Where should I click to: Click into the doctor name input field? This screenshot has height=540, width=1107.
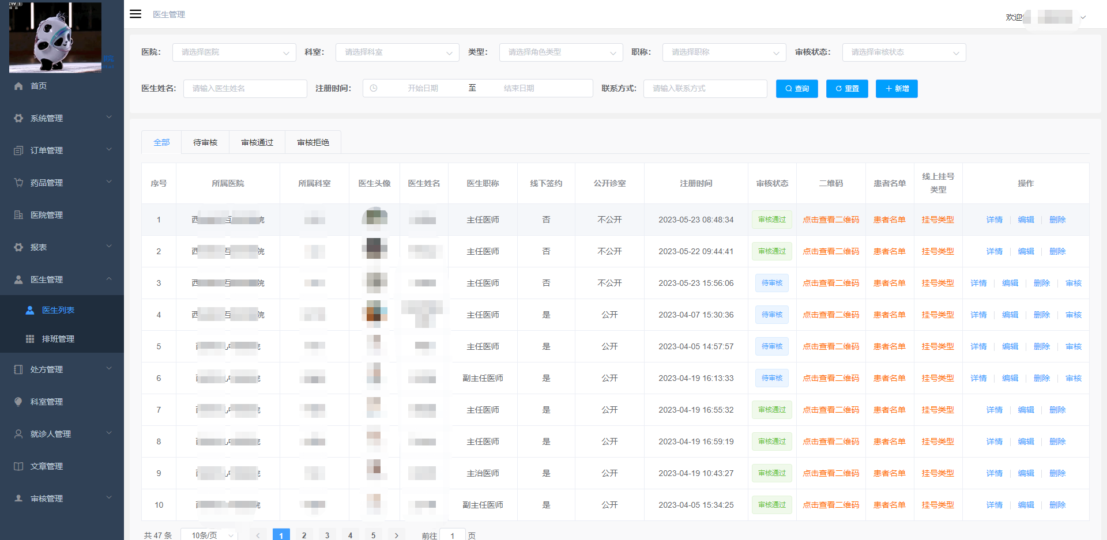click(x=245, y=89)
